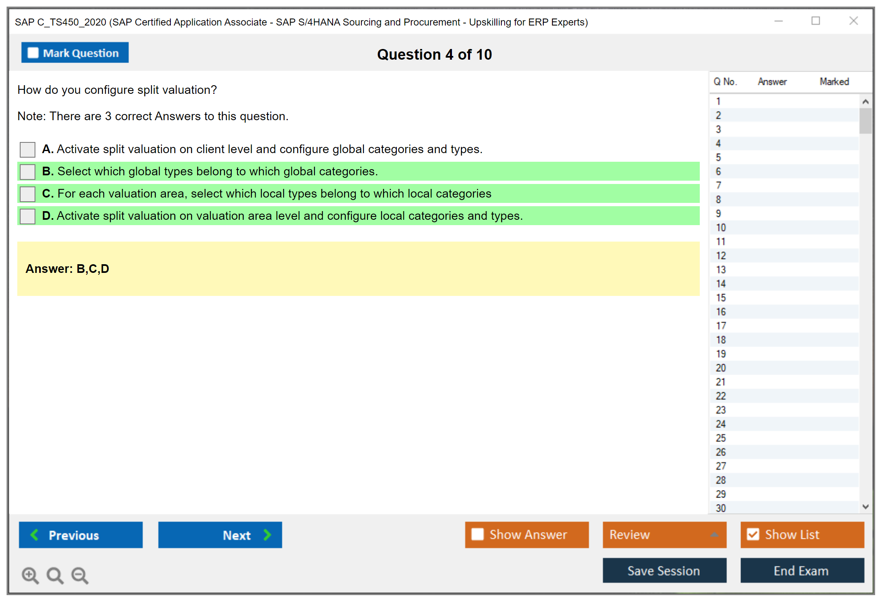Check answer option A checkbox
The height and width of the screenshot is (605, 885).
pos(28,149)
